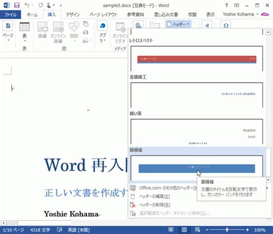273x234 pixels.
Task: Click the Yoshie Kohama author line in document
Action: 71,214
